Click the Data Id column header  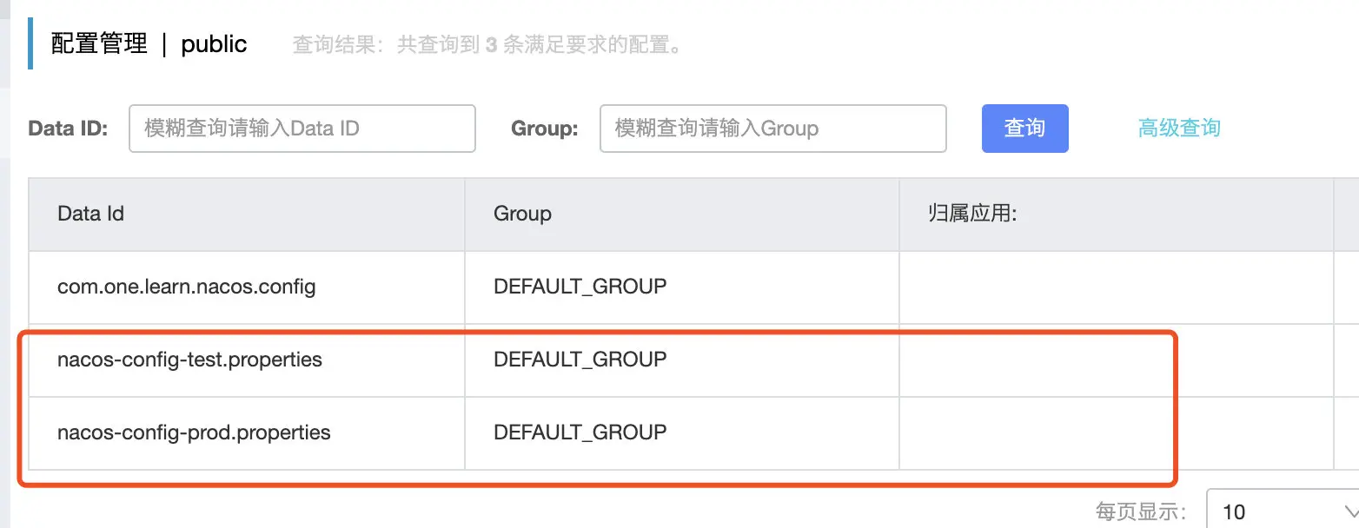[90, 214]
